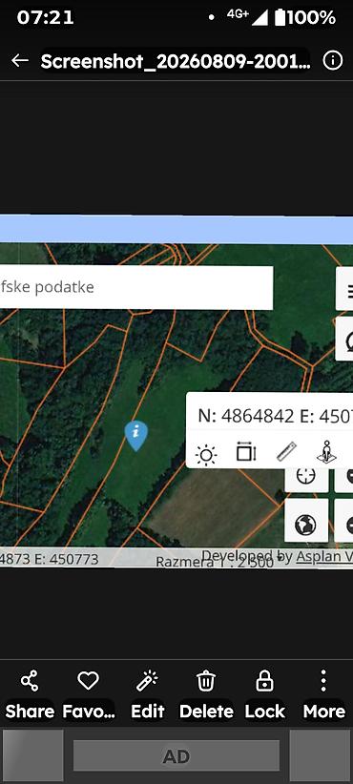The height and width of the screenshot is (784, 353).
Task: Open the Asplan link
Action: [324, 556]
